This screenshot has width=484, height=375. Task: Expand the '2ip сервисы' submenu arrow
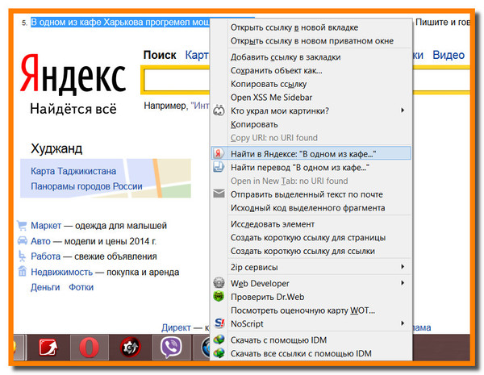pyautogui.click(x=403, y=266)
